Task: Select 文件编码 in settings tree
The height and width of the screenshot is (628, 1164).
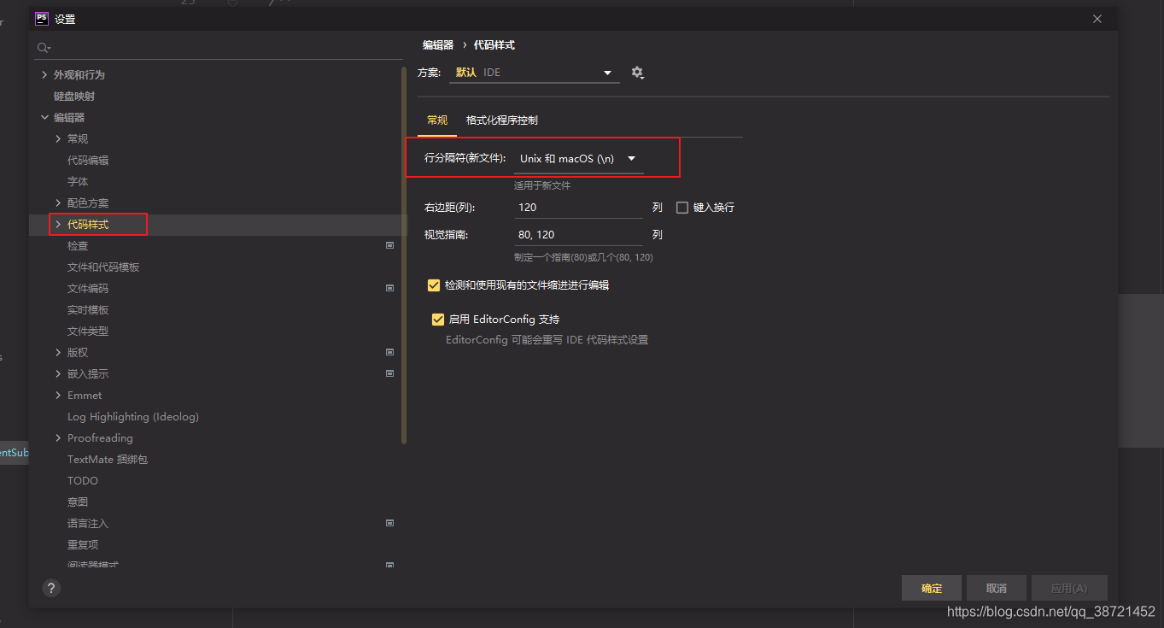Action: point(88,289)
